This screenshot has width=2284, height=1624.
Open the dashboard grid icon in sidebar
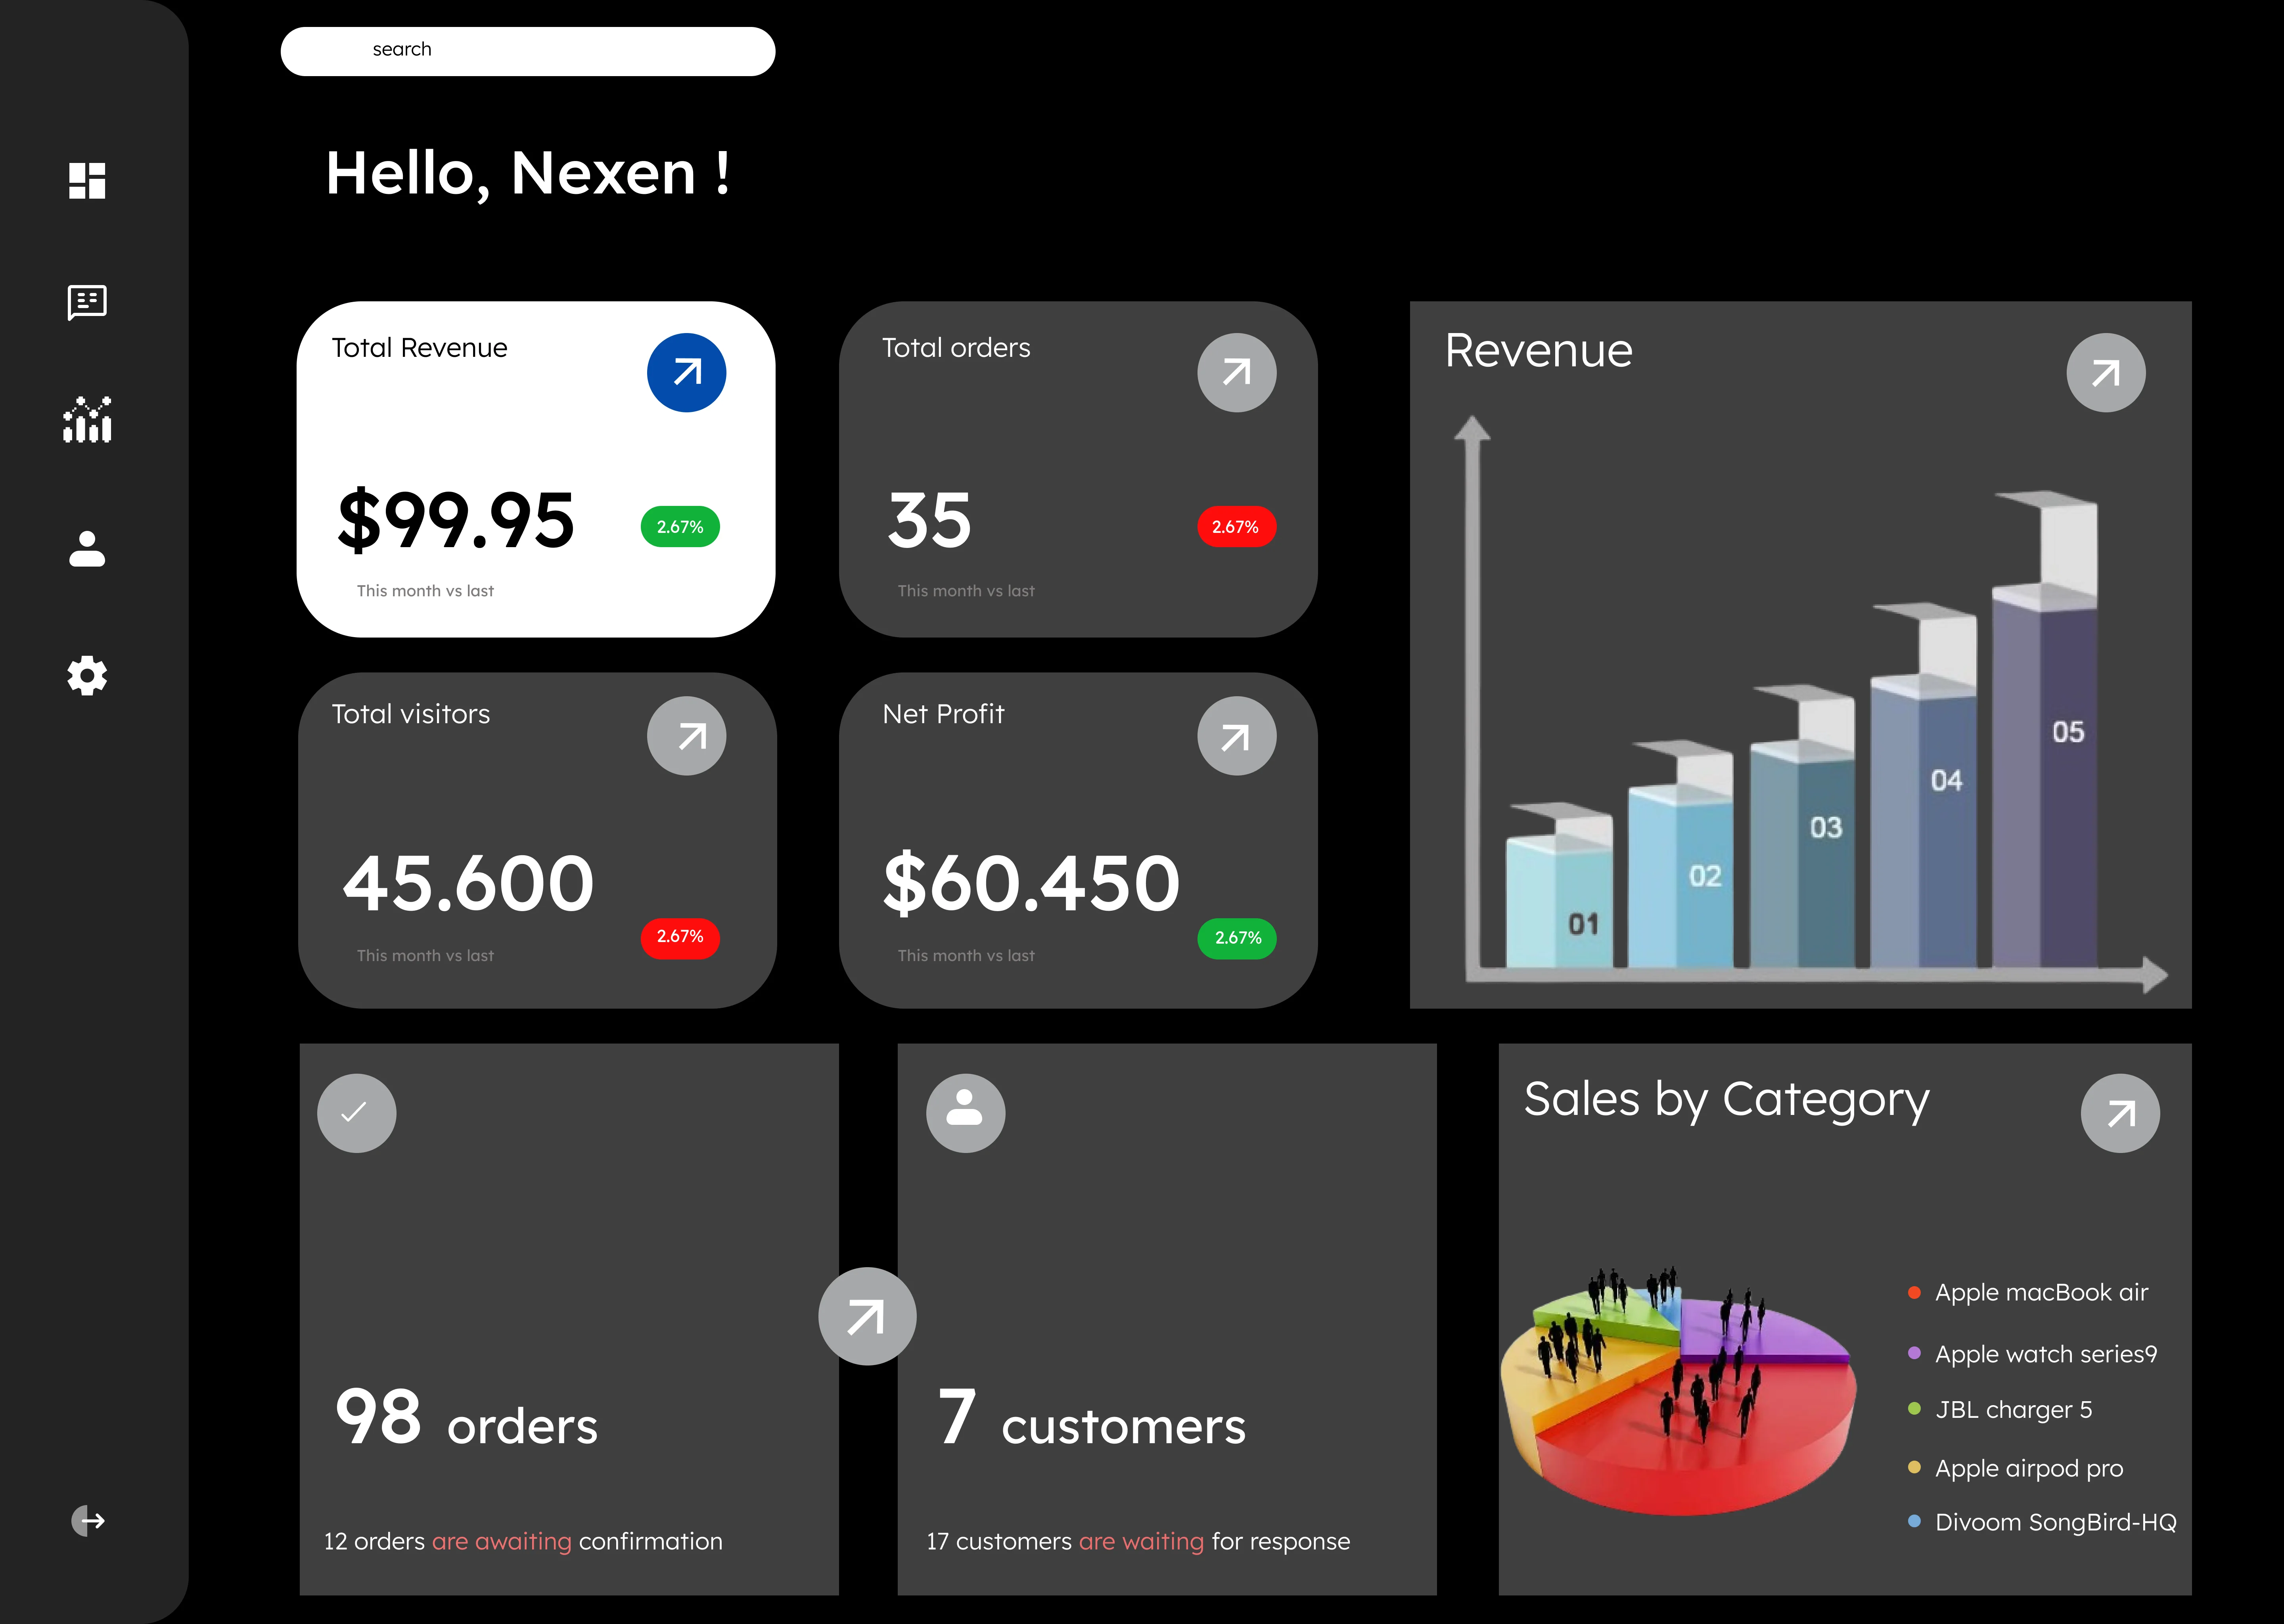[87, 181]
